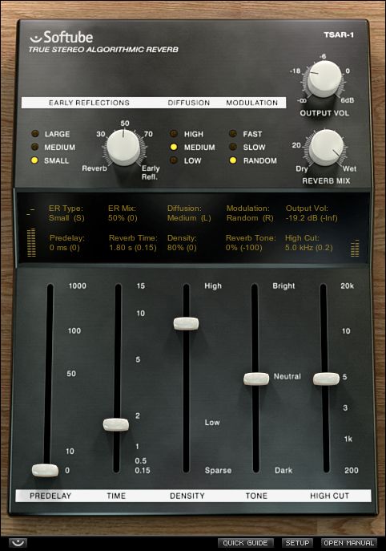The height and width of the screenshot is (551, 386).
Task: Click the Reverb/Early Refl. balance knob
Action: pyautogui.click(x=123, y=148)
